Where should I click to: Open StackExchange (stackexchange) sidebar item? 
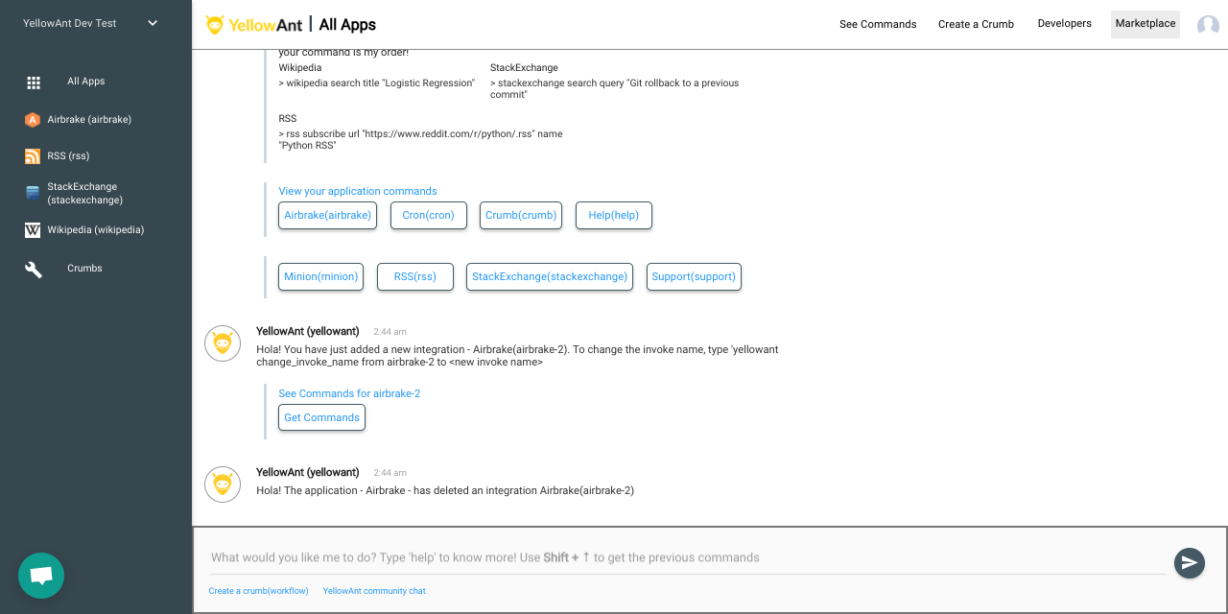click(85, 193)
